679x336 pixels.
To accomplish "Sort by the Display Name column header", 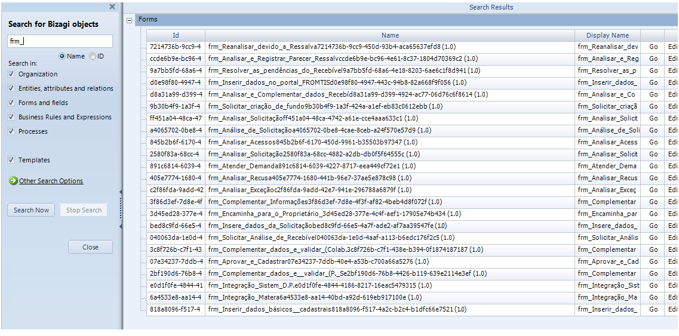I will coord(607,35).
